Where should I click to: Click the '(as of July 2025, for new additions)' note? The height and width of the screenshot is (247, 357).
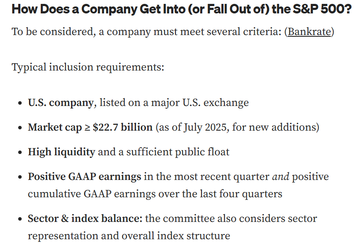[237, 128]
